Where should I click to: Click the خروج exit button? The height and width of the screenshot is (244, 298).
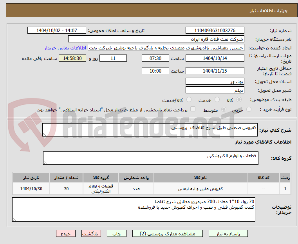coord(66,233)
